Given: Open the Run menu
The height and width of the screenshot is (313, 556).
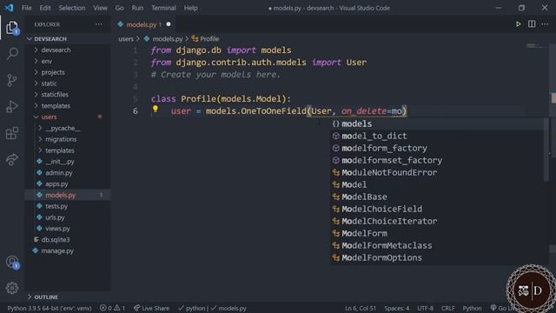Looking at the screenshot, I should point(137,8).
